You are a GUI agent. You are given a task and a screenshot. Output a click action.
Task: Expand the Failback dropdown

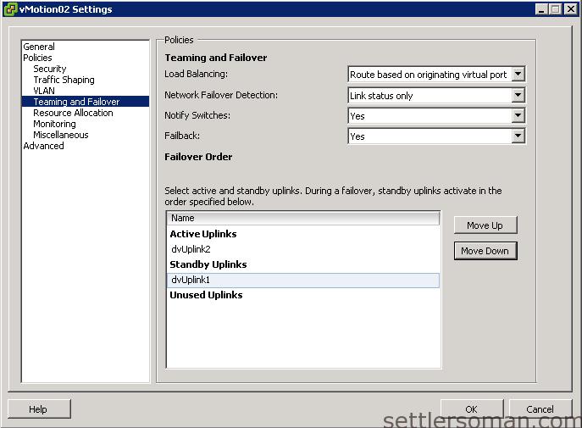click(x=518, y=136)
